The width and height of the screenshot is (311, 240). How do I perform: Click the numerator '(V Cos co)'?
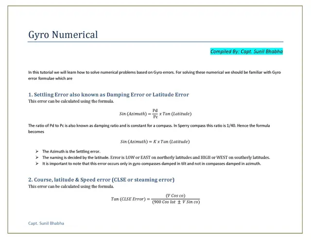pos(175,196)
